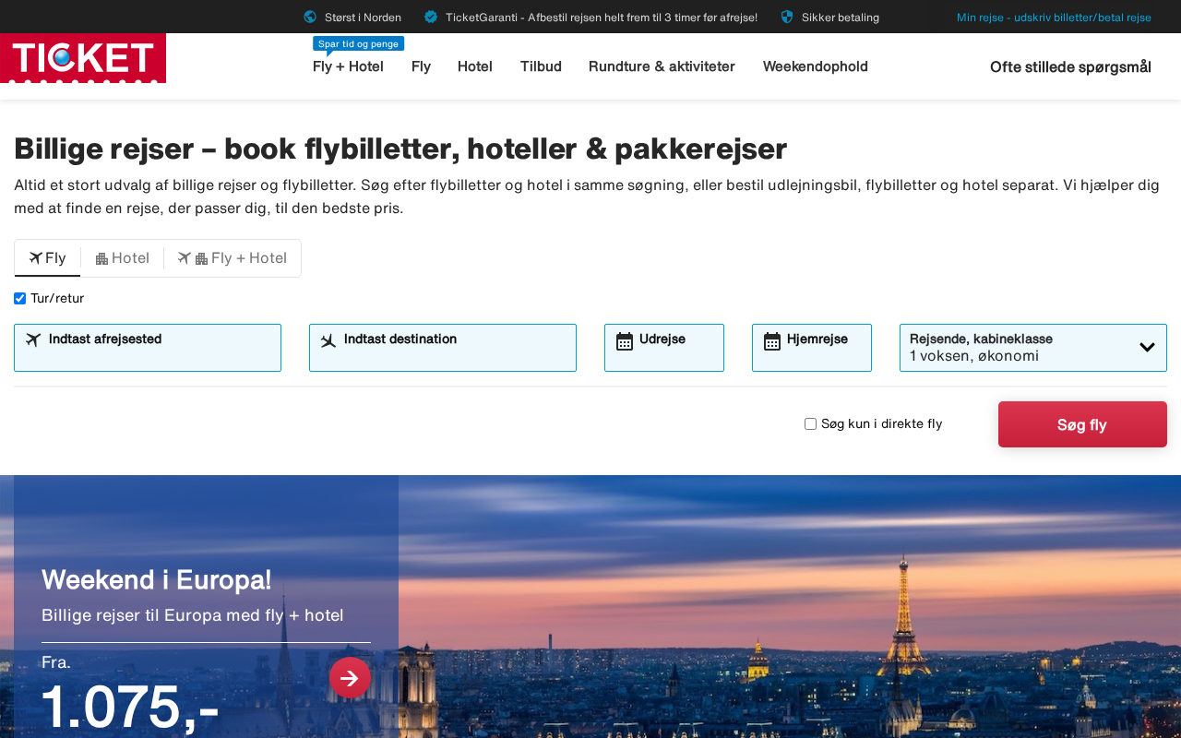Click the landing plane icon in Indtast destination

pyautogui.click(x=328, y=340)
